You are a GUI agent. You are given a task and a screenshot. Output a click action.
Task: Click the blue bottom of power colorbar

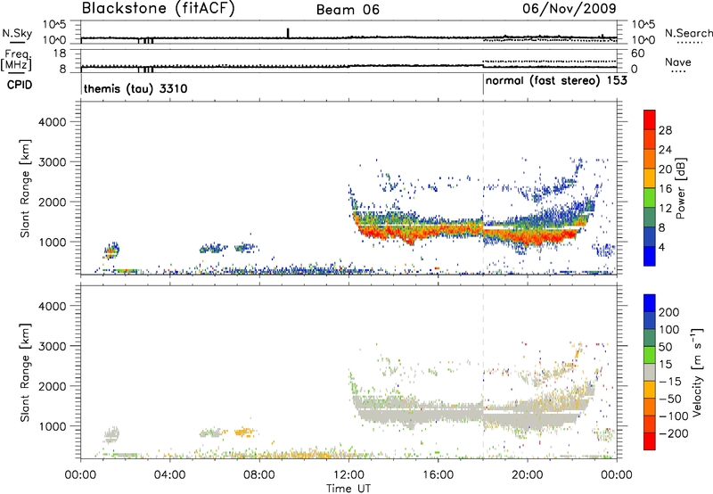[650, 257]
